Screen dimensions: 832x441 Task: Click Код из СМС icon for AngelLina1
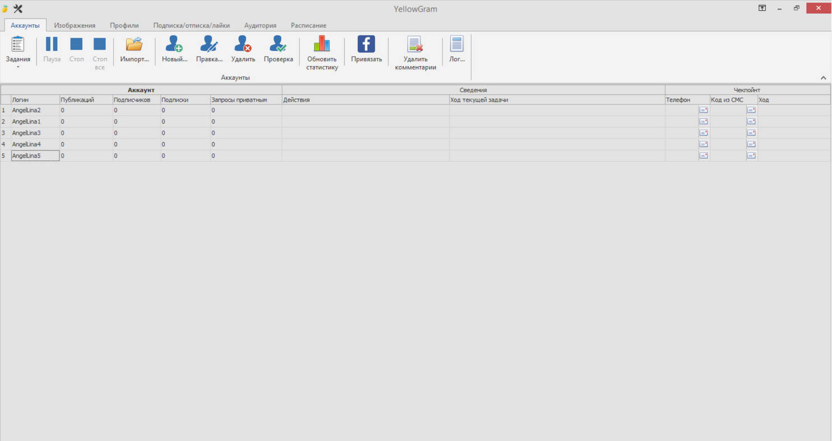click(x=751, y=122)
